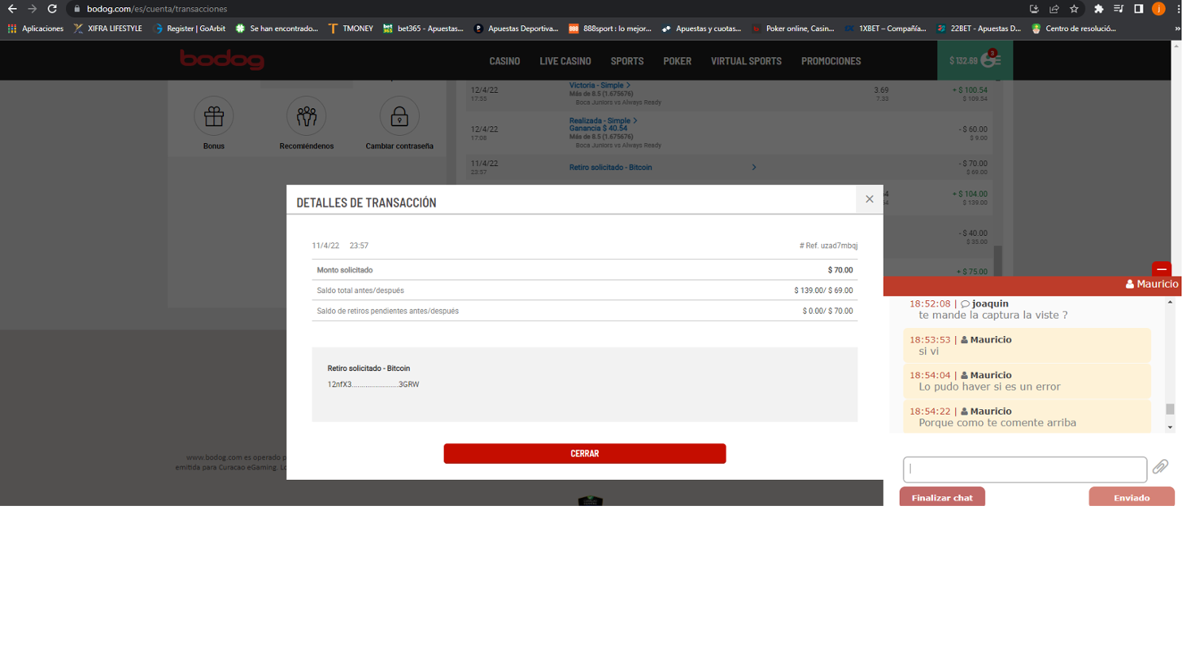Open the CASINO menu section

pyautogui.click(x=504, y=61)
